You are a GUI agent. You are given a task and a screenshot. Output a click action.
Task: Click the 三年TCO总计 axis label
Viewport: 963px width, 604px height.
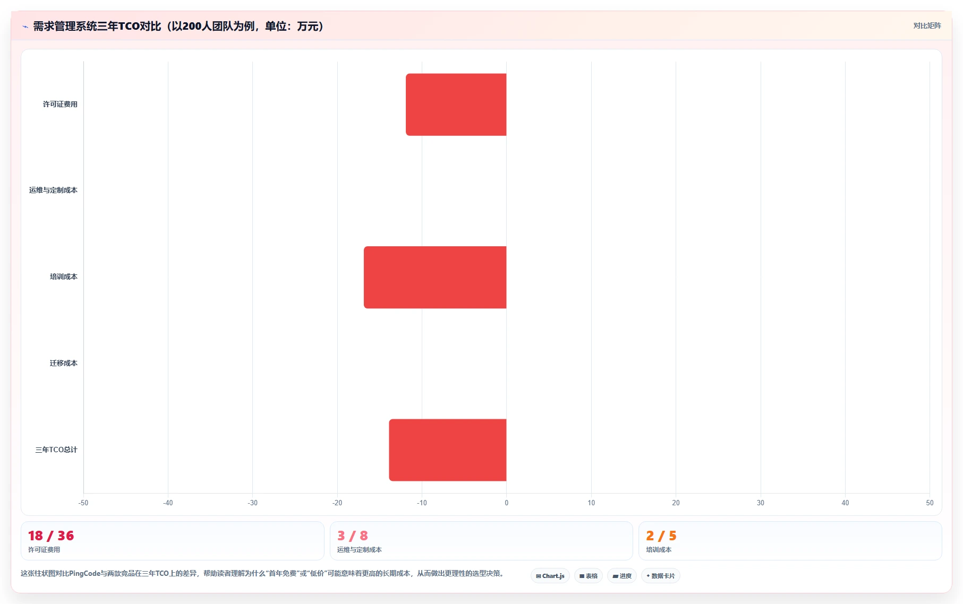pos(56,450)
